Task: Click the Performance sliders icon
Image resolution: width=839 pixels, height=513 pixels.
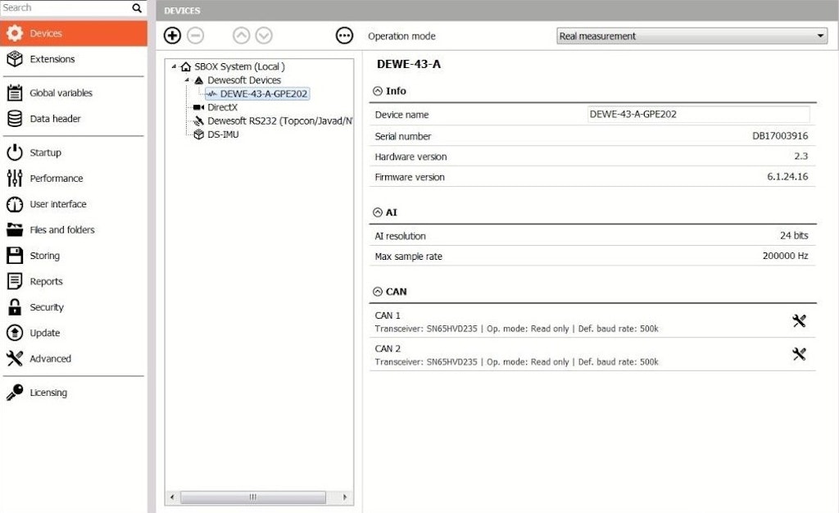Action: click(15, 178)
